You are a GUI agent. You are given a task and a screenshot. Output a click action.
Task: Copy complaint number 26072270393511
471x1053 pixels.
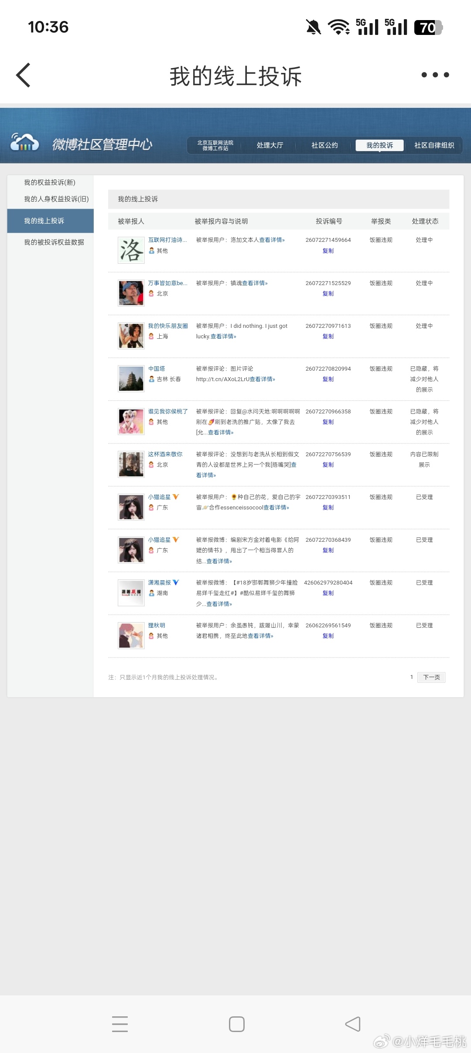328,507
